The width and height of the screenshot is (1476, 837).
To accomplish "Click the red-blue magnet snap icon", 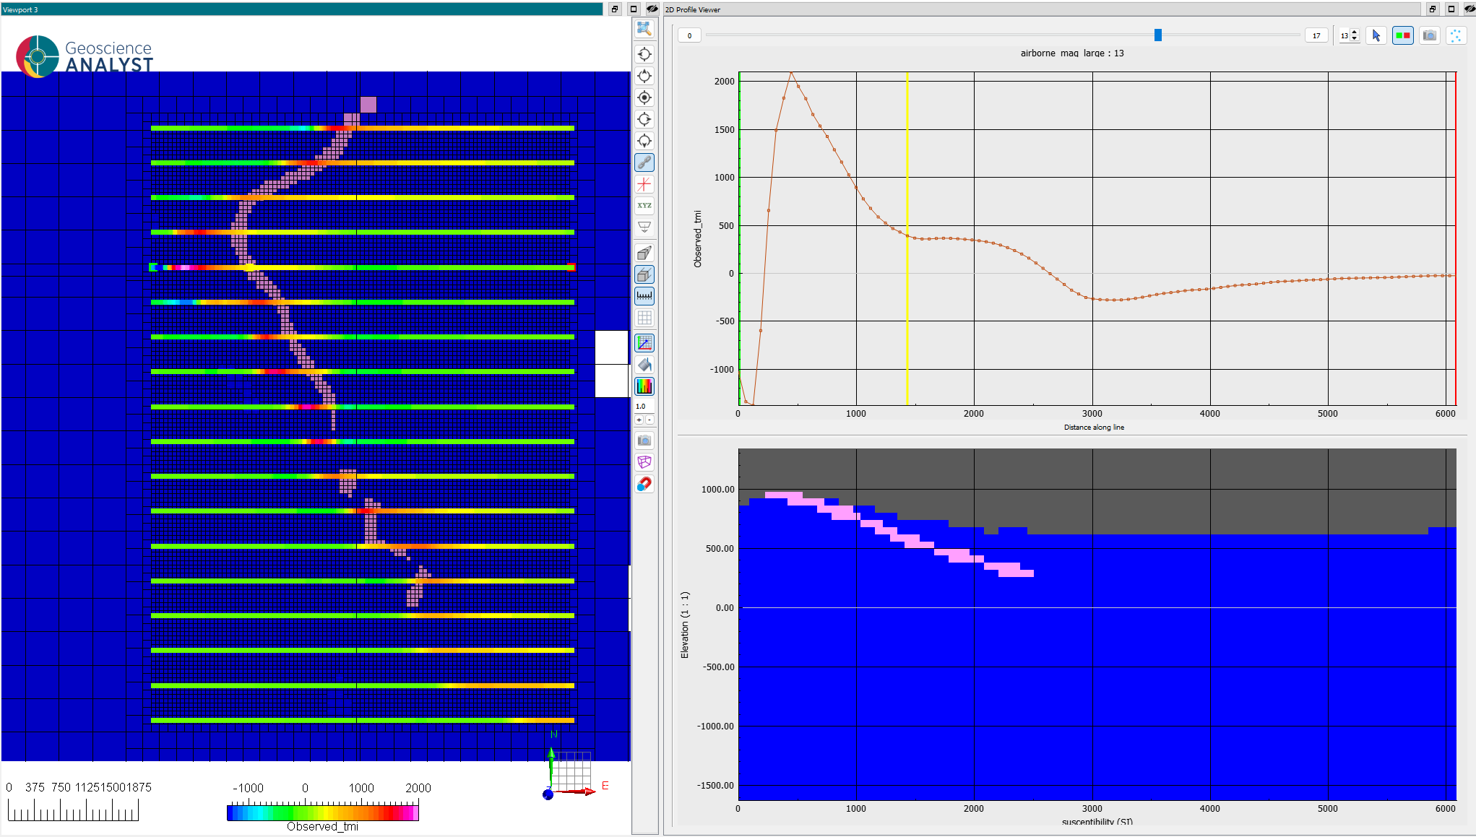I will coord(644,484).
